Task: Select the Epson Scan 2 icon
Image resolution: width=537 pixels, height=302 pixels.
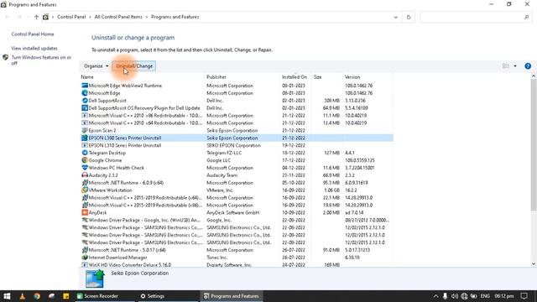Action: (85, 131)
